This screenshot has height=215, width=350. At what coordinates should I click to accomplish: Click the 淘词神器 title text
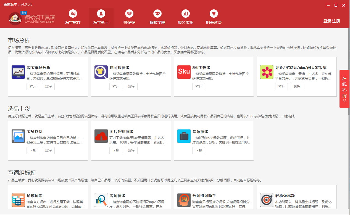(x=117, y=196)
